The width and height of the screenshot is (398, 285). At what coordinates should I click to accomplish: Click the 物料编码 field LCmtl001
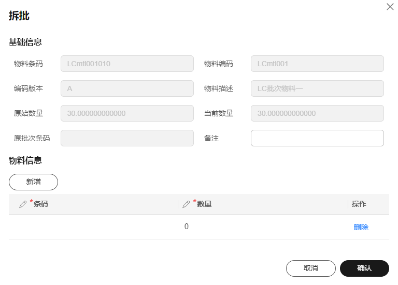317,64
